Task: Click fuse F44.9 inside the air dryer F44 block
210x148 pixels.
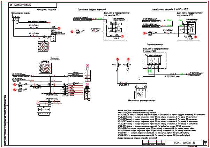Action: tap(117, 36)
